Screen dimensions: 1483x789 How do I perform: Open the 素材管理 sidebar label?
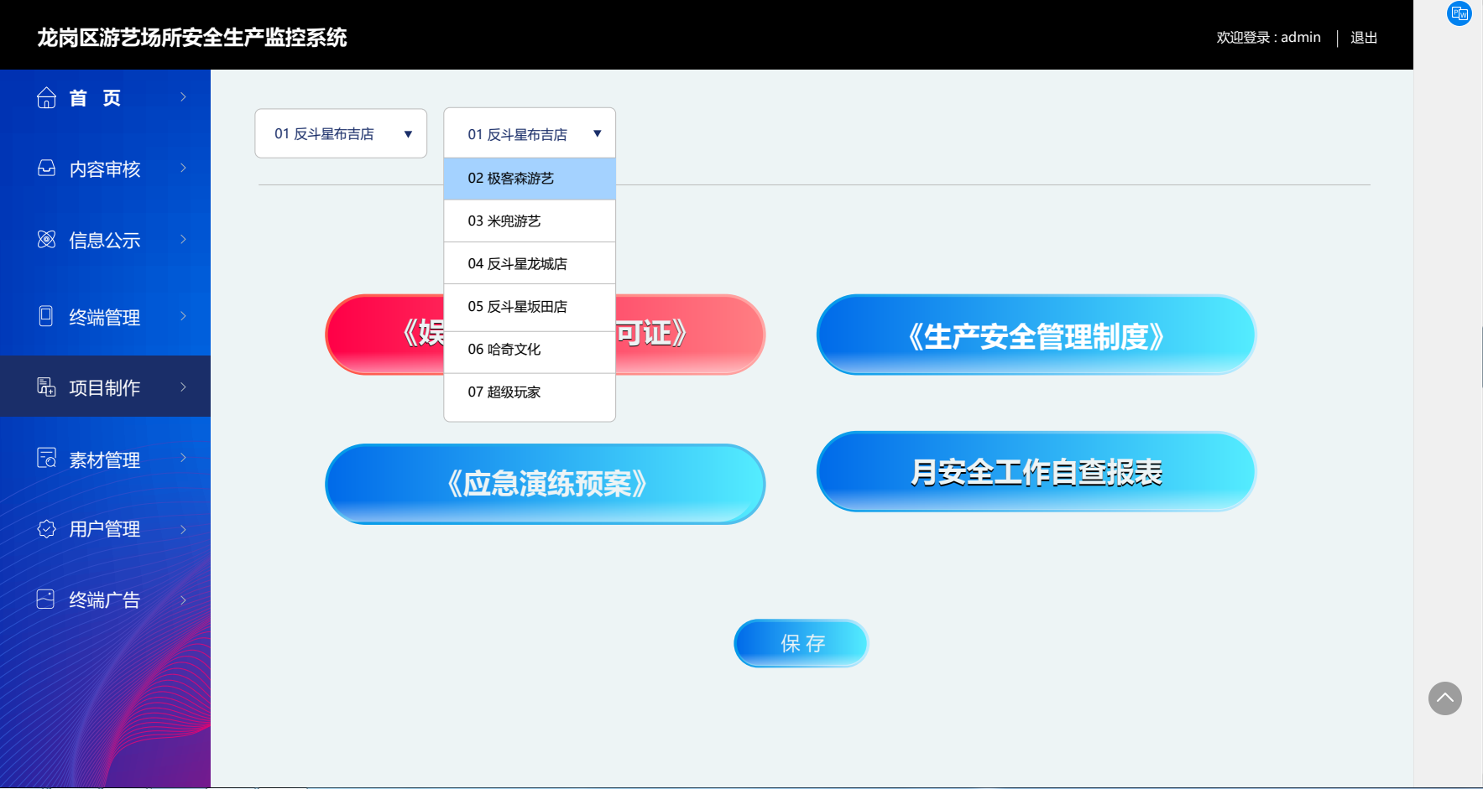[105, 459]
